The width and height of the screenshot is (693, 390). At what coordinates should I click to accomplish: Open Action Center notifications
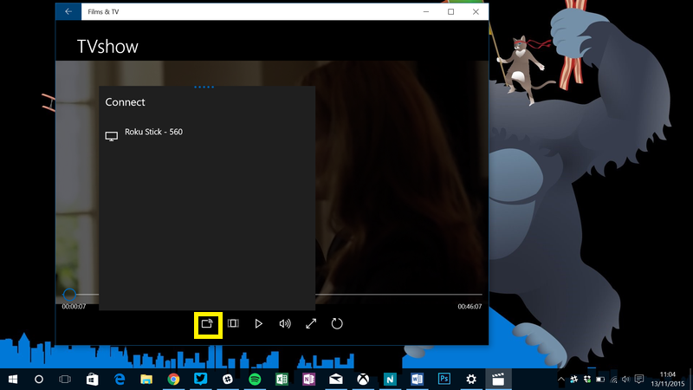[639, 380]
